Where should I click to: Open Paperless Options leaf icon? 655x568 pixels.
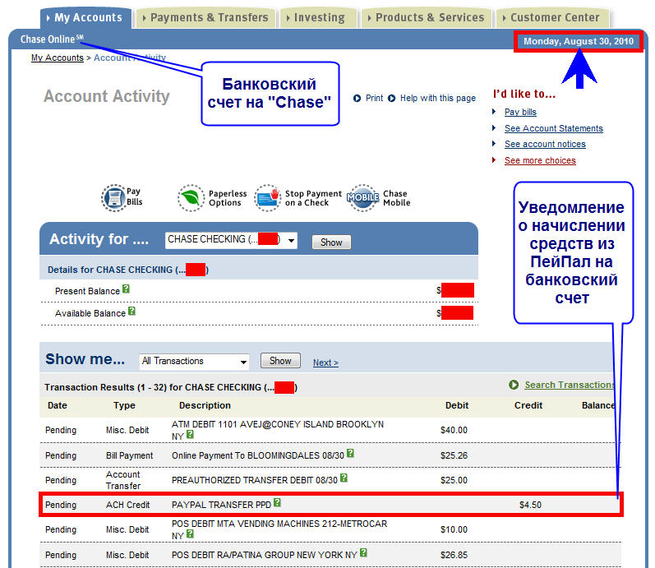point(191,198)
